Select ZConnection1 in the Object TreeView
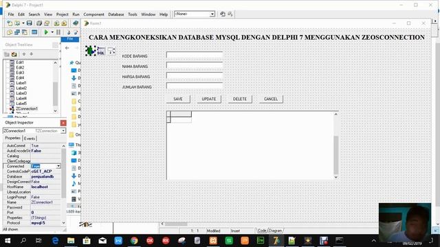 click(x=27, y=108)
